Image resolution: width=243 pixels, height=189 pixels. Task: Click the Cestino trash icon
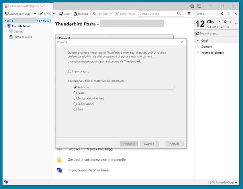11,31
